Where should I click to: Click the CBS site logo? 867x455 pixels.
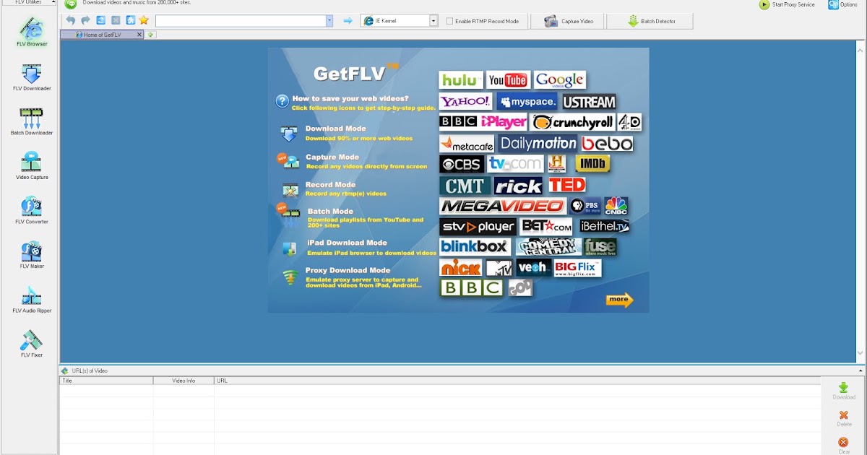tap(461, 164)
